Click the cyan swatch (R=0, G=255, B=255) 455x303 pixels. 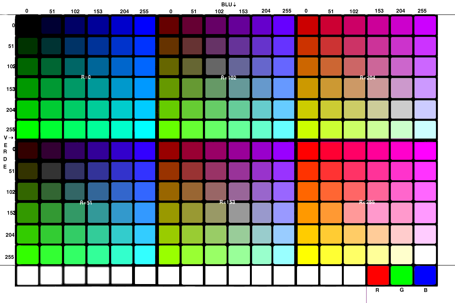click(x=145, y=129)
